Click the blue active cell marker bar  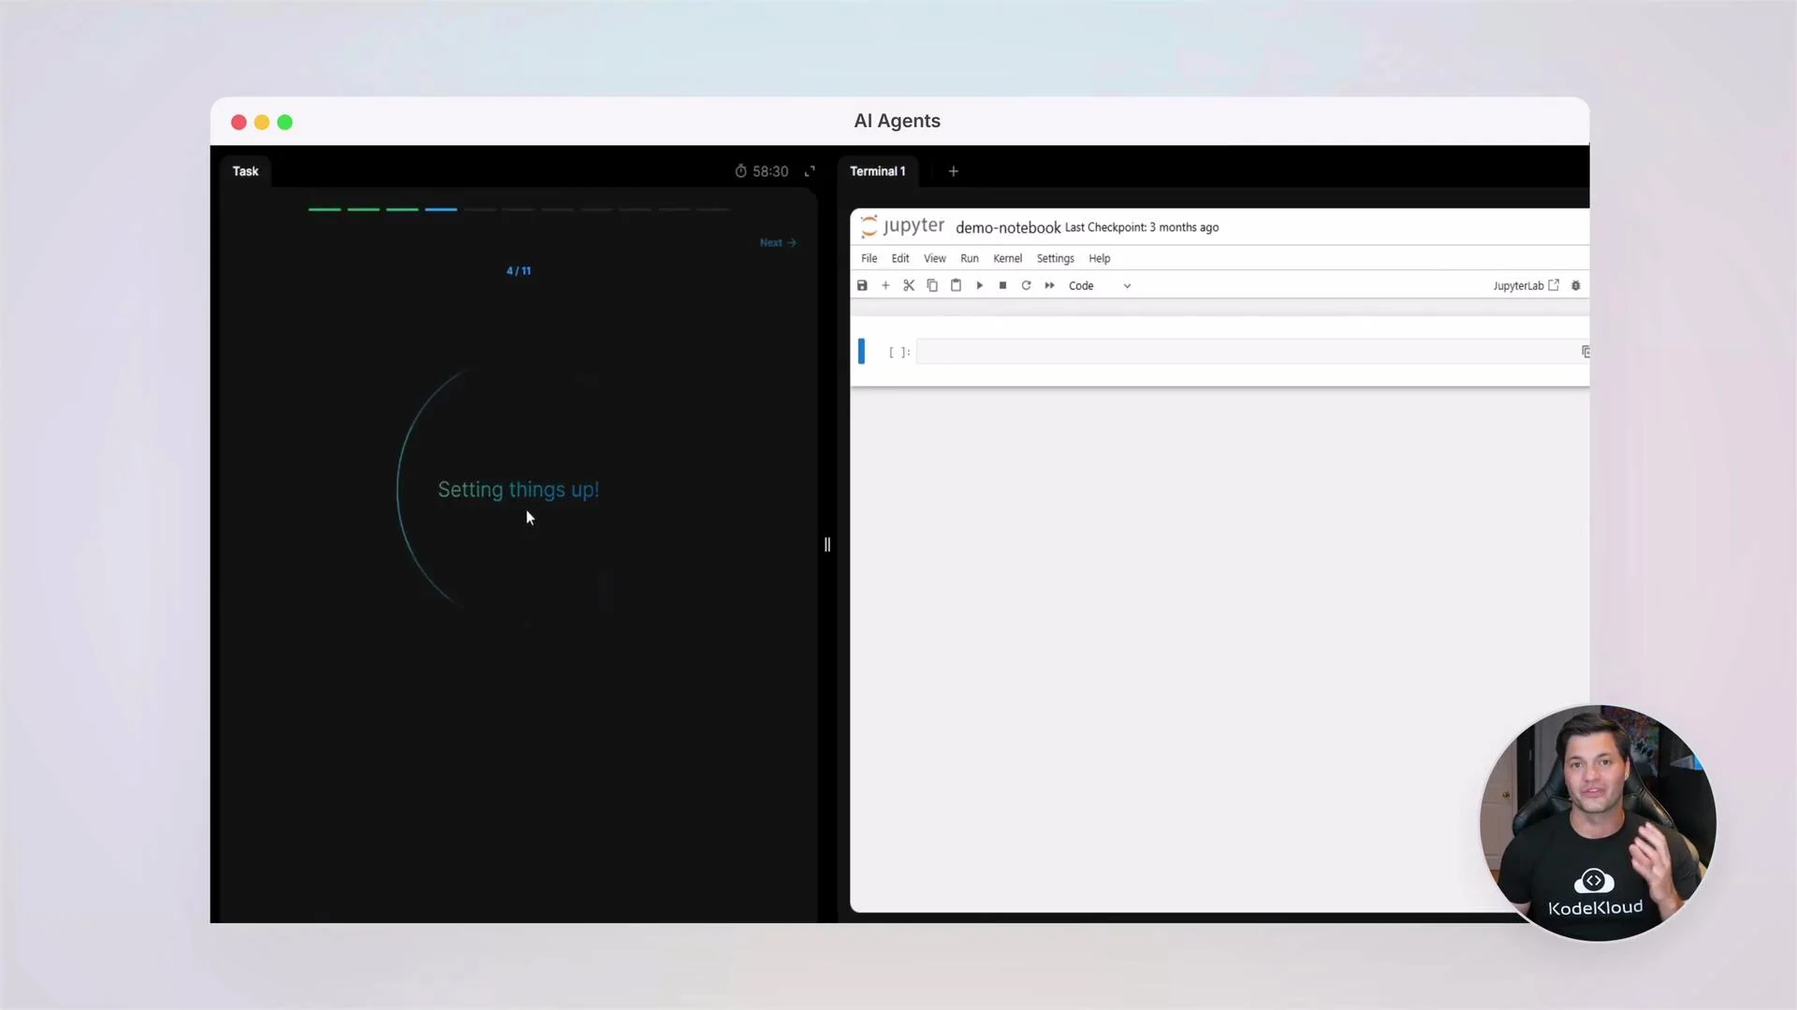tap(861, 352)
